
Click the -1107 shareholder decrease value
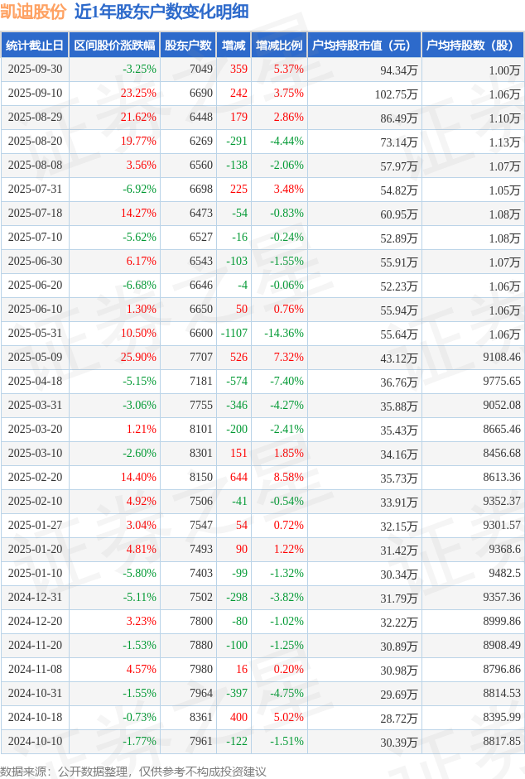click(x=234, y=334)
